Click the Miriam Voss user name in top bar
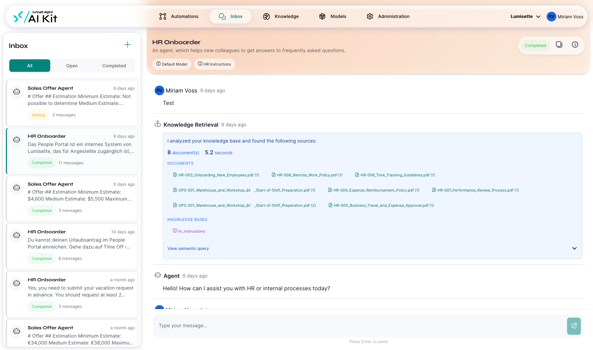 [x=571, y=17]
